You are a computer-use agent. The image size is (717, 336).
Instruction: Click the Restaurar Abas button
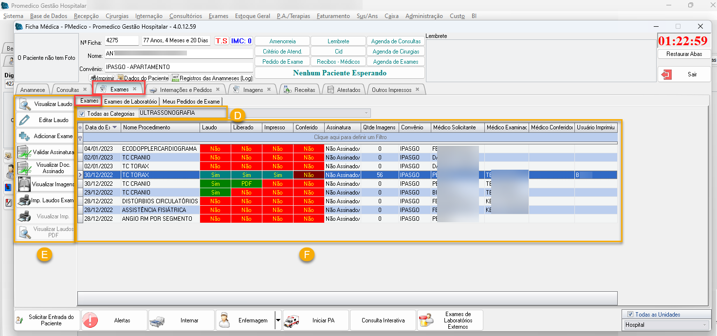pos(684,54)
